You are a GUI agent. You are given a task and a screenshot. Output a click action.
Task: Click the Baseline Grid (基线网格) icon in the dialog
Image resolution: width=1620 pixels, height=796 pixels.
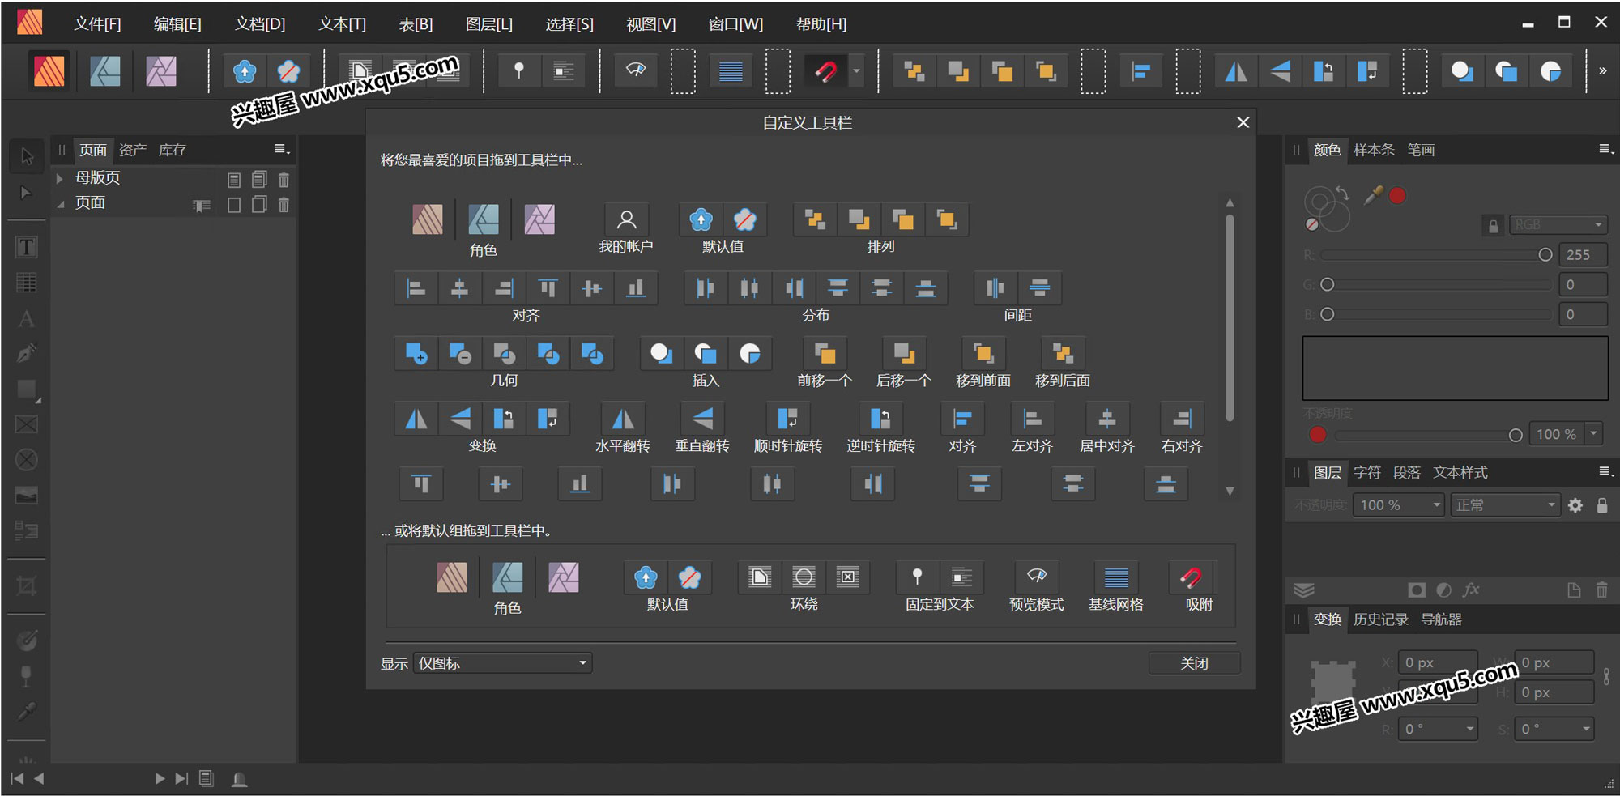point(1115,577)
